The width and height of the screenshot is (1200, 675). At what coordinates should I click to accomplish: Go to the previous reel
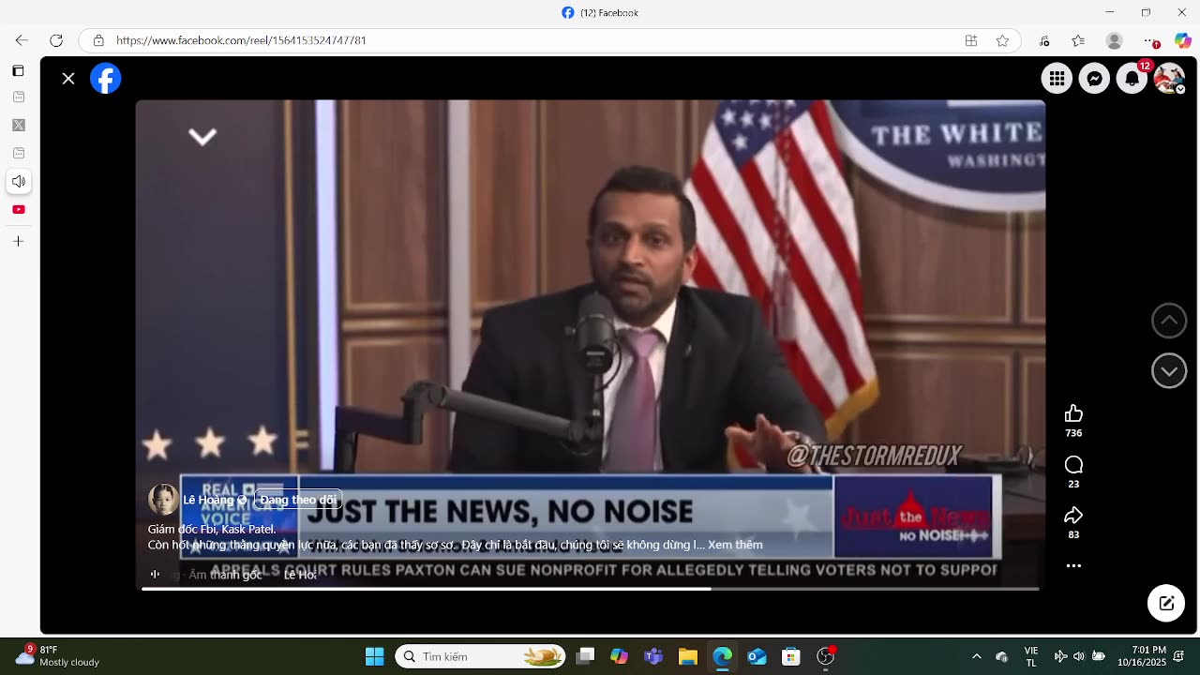[1169, 321]
